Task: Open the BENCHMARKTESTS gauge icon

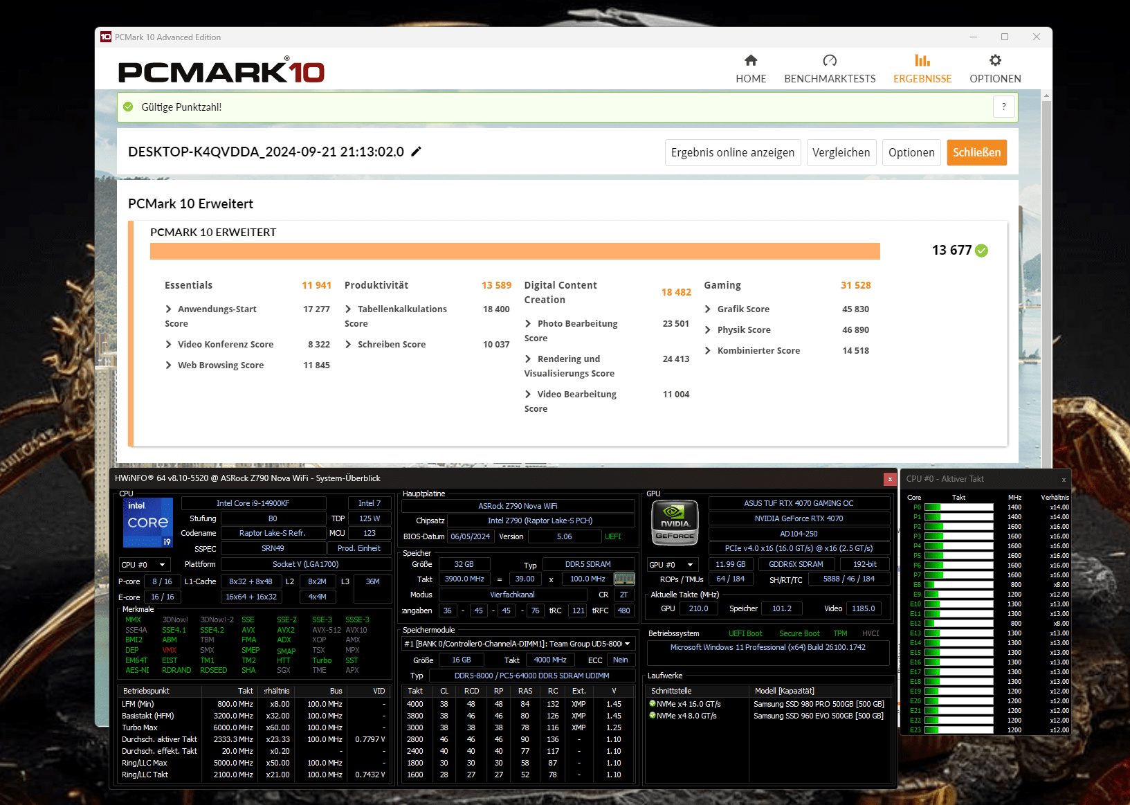Action: click(x=830, y=60)
